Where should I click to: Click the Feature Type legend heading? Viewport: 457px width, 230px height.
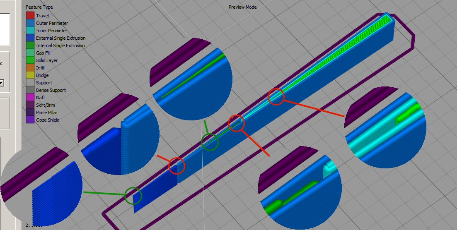(x=39, y=7)
